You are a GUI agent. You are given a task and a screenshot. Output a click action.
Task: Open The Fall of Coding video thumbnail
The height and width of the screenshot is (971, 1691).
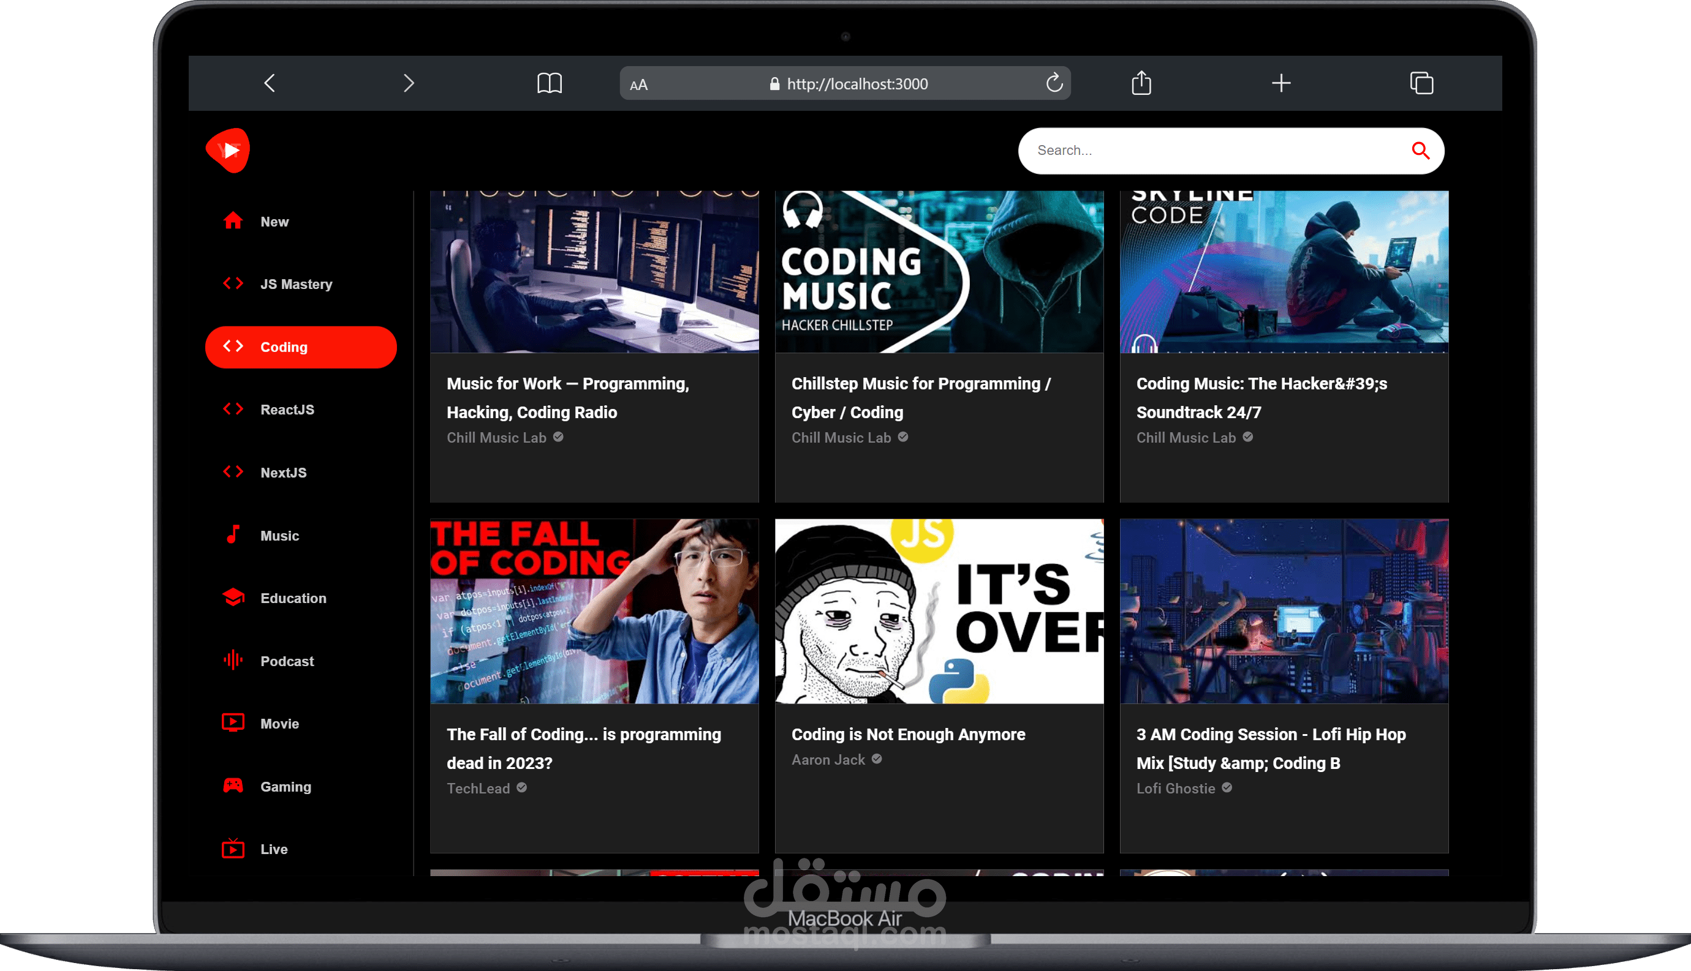coord(594,611)
